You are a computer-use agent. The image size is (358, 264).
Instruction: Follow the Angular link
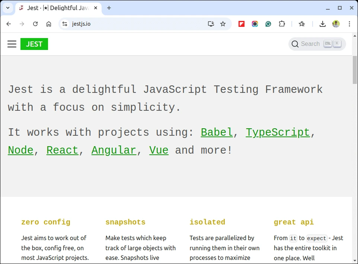[x=114, y=150]
